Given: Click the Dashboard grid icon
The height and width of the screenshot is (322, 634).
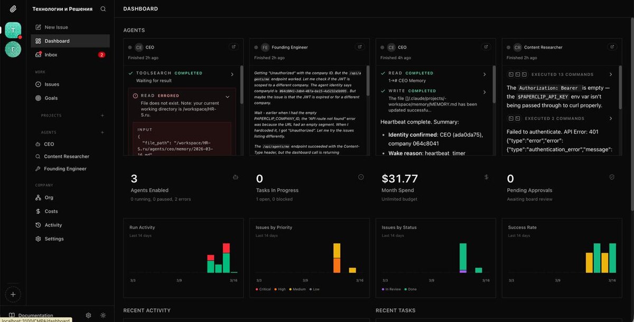Looking at the screenshot, I should (x=38, y=41).
